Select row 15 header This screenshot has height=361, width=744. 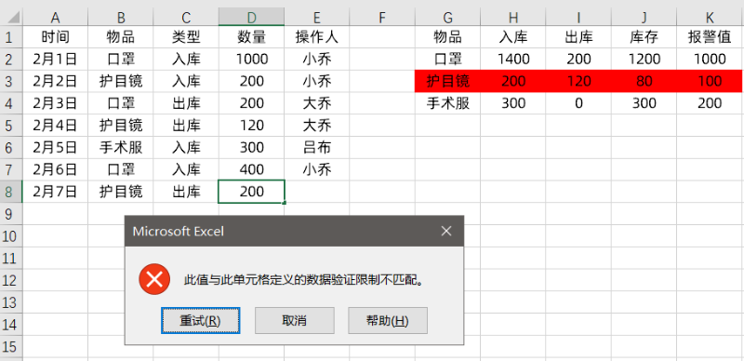(11, 347)
